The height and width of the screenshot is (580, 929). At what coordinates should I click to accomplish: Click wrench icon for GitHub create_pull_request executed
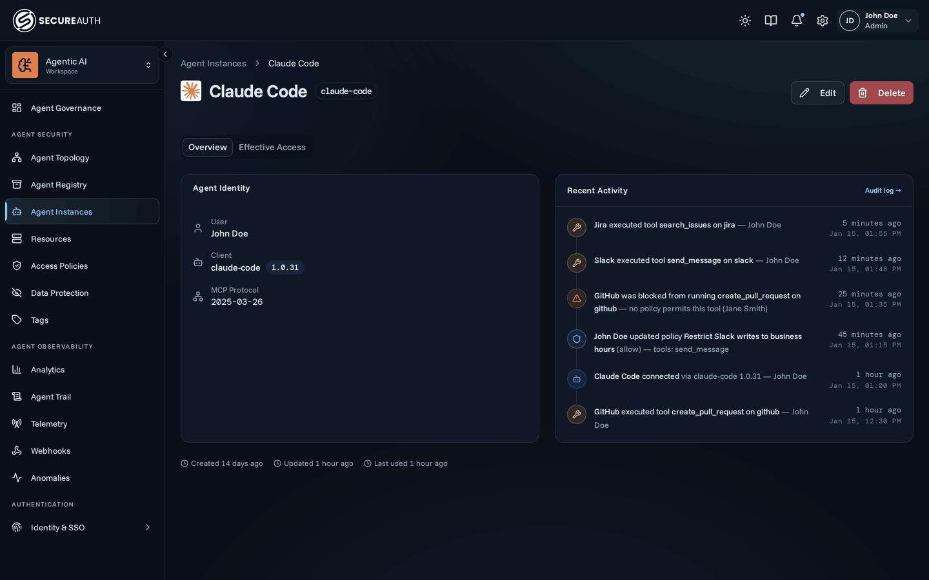(577, 414)
